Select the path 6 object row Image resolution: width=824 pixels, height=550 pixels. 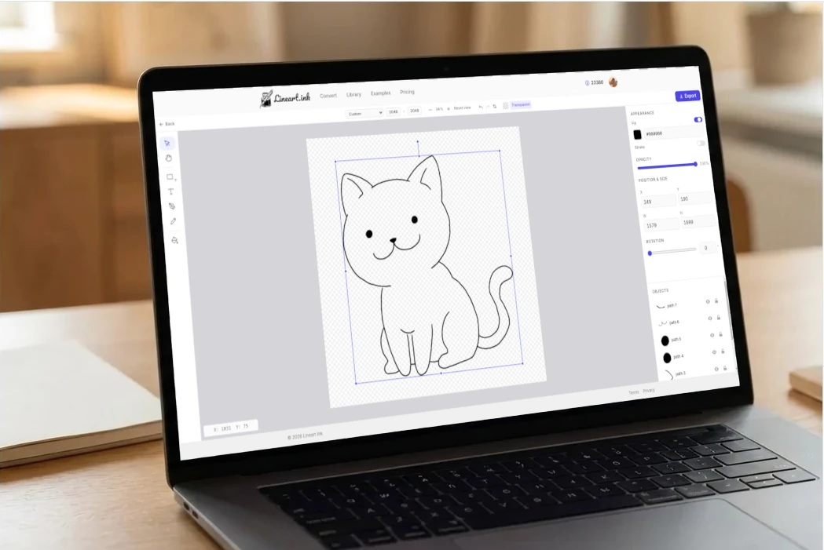point(690,321)
